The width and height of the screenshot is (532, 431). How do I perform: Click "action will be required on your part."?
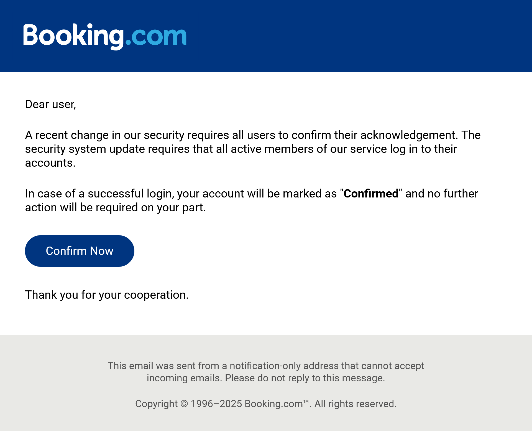tap(116, 207)
